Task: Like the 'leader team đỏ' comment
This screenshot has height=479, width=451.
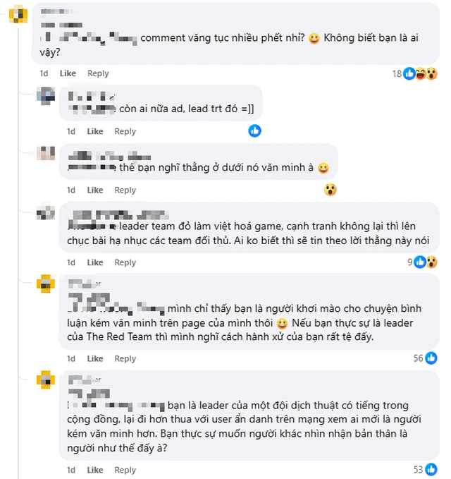Action: coord(95,262)
